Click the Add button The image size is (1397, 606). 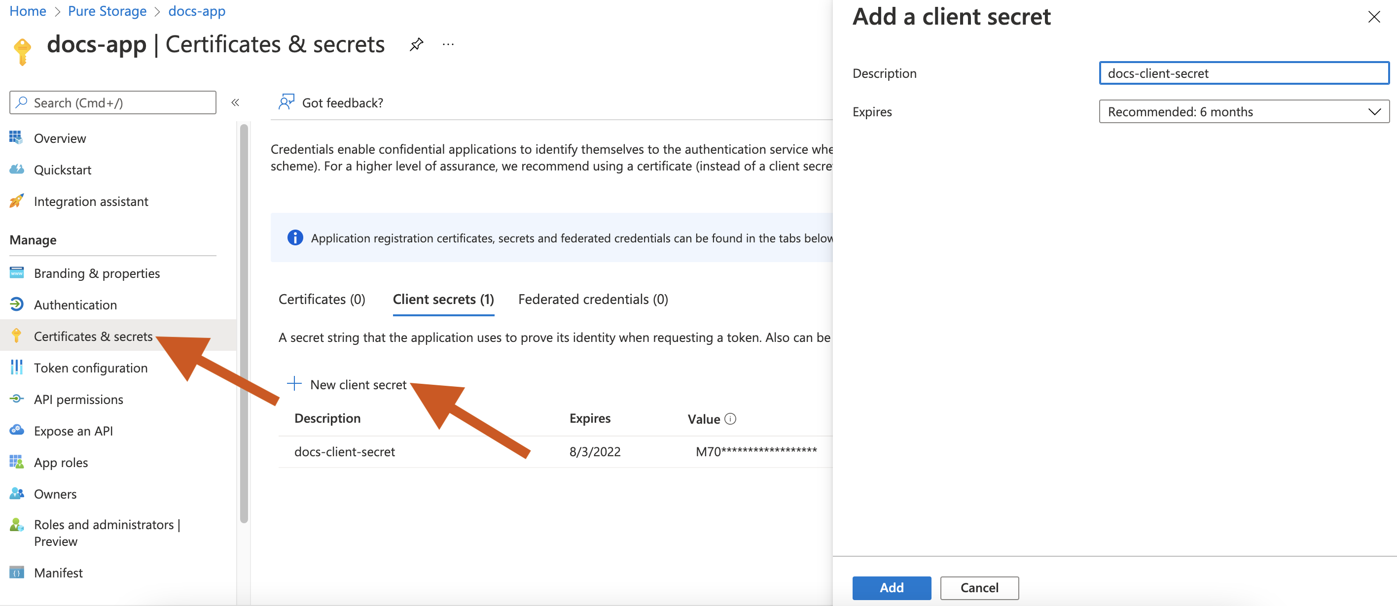click(891, 588)
